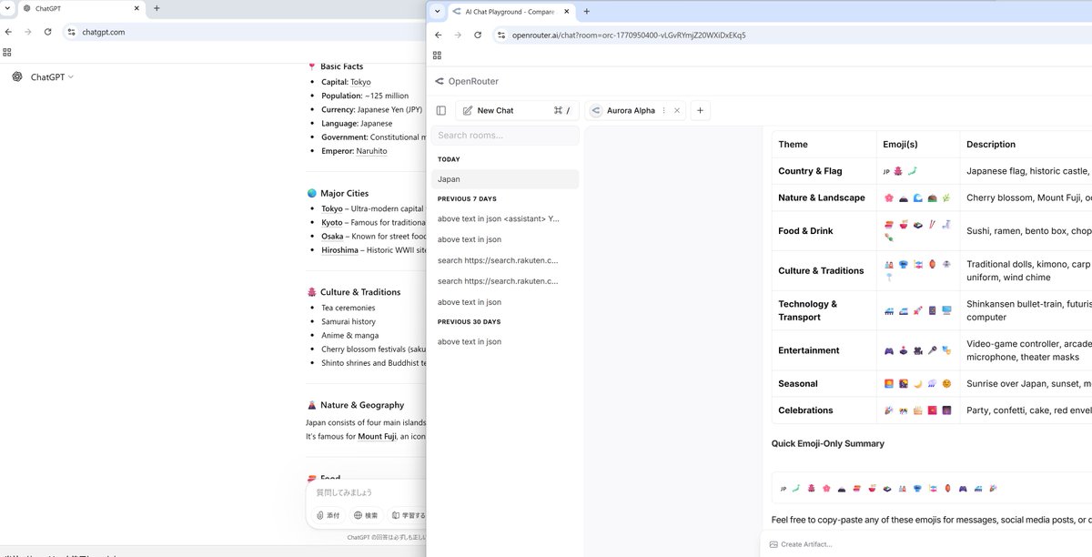1092x557 pixels.
Task: Close the ChatGPT browser tab
Action: (137, 8)
